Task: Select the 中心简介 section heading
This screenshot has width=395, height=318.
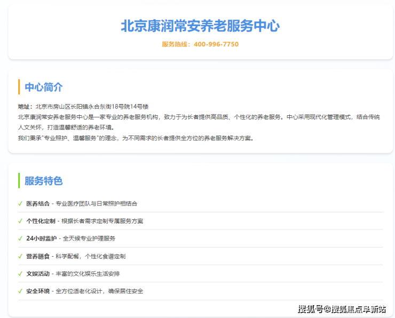Action: tap(44, 87)
